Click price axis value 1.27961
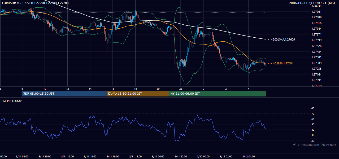This screenshot has height=159, width=339. (x=317, y=12)
